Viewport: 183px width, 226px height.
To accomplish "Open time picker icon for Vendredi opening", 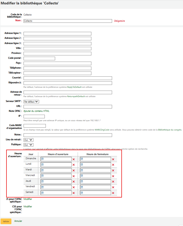I will pyautogui.click(x=42, y=187).
